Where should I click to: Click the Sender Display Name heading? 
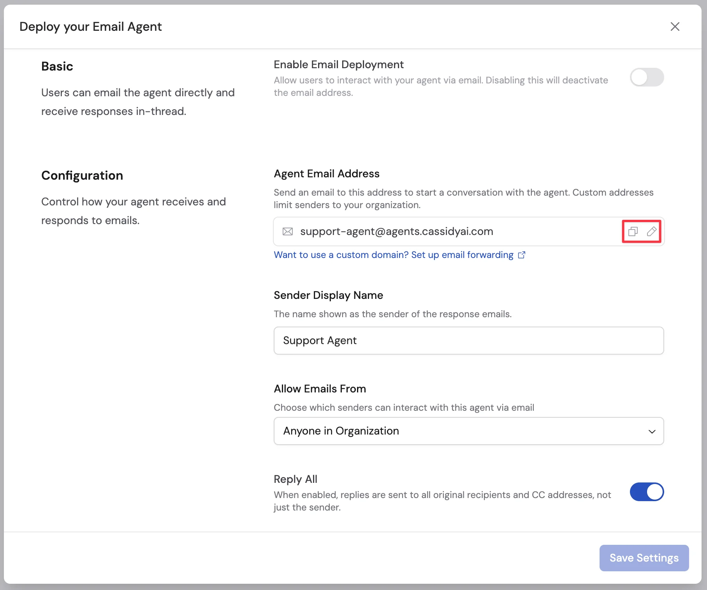pyautogui.click(x=328, y=295)
